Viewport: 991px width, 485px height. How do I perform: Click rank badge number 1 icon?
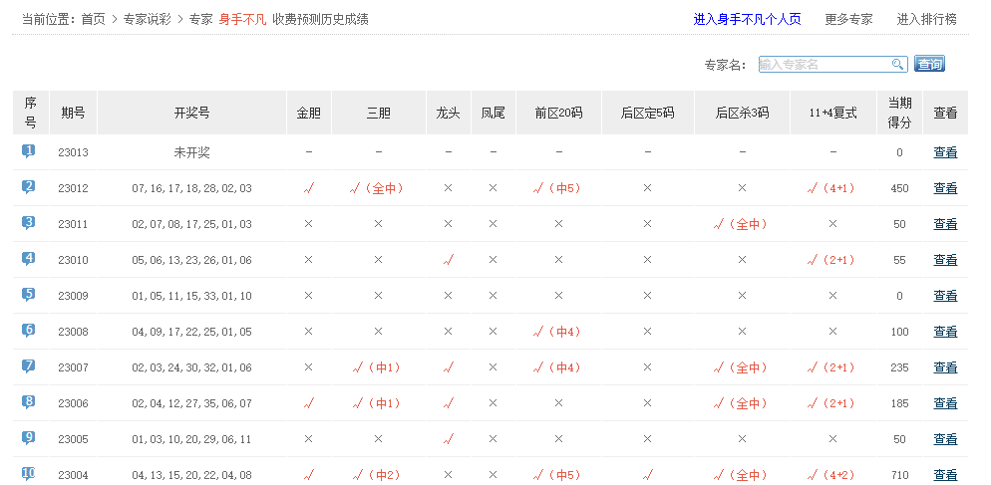click(x=29, y=151)
